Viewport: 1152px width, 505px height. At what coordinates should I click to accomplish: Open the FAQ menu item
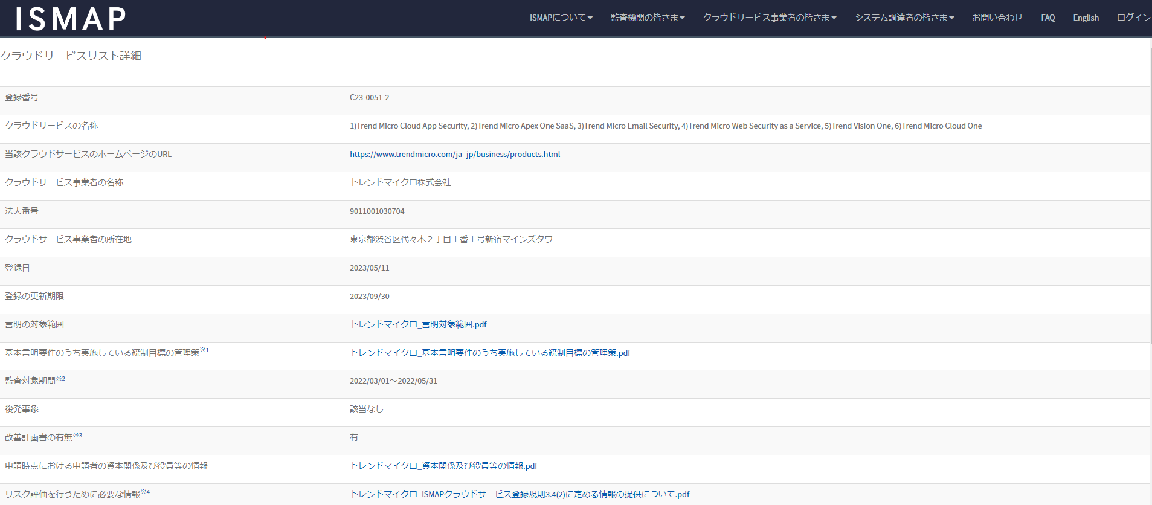pyautogui.click(x=1047, y=18)
